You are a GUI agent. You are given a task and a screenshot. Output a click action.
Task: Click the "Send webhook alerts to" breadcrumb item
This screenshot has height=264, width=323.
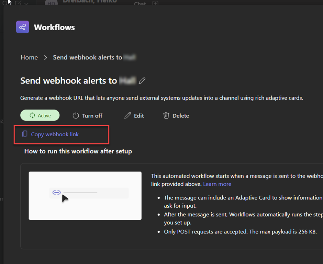(x=88, y=57)
